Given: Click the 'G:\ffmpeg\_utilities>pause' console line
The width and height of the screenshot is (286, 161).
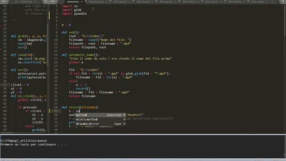Looking at the screenshot, I should 24,141.
